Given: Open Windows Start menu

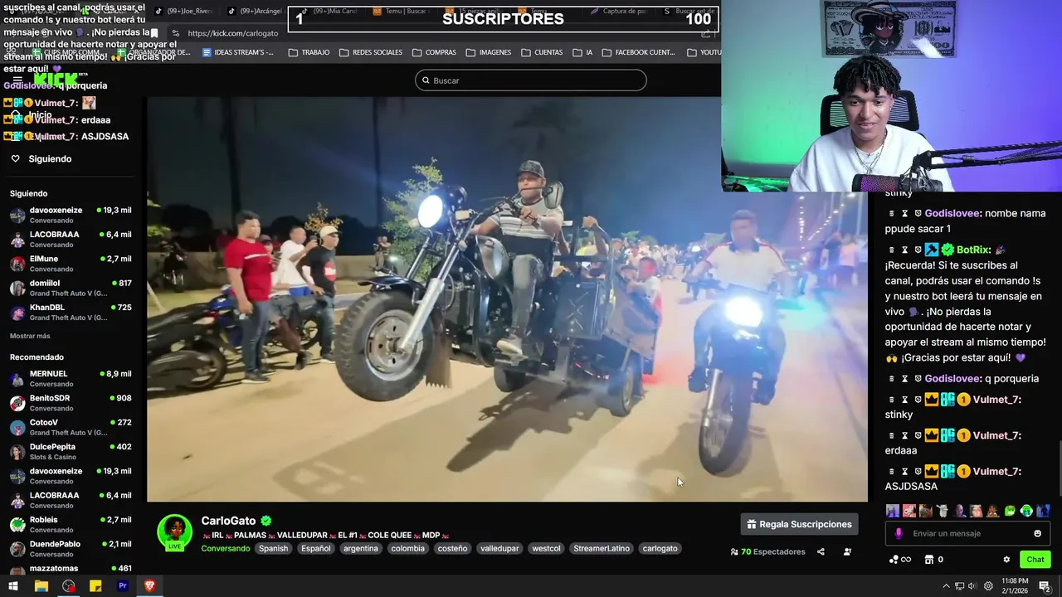Looking at the screenshot, I should point(13,586).
